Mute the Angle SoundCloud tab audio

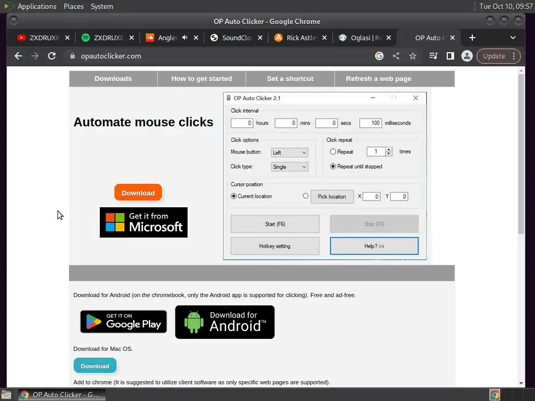pyautogui.click(x=184, y=38)
